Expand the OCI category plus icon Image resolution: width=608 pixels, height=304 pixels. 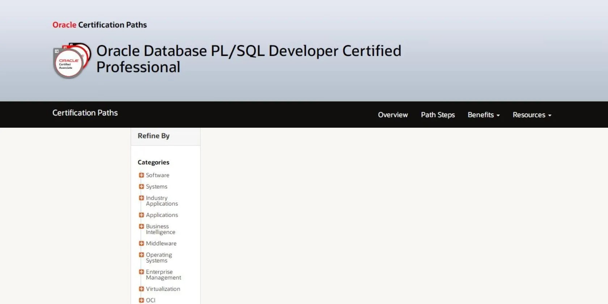142,300
